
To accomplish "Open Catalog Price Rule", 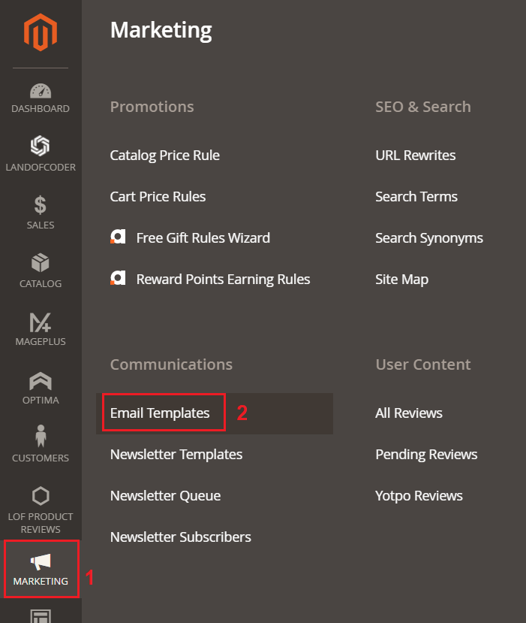I will click(x=164, y=156).
